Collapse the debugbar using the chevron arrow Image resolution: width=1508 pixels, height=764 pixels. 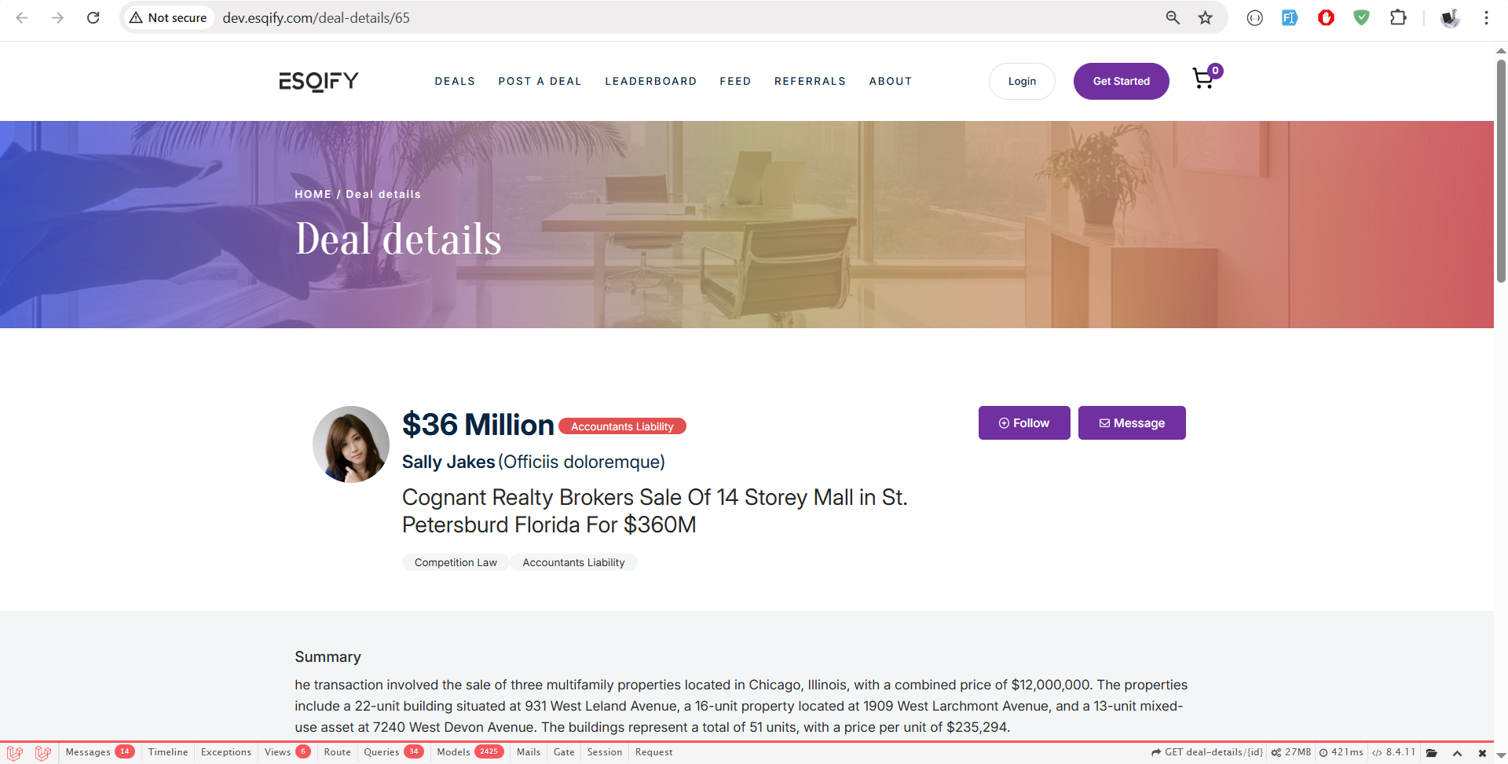click(x=1457, y=752)
